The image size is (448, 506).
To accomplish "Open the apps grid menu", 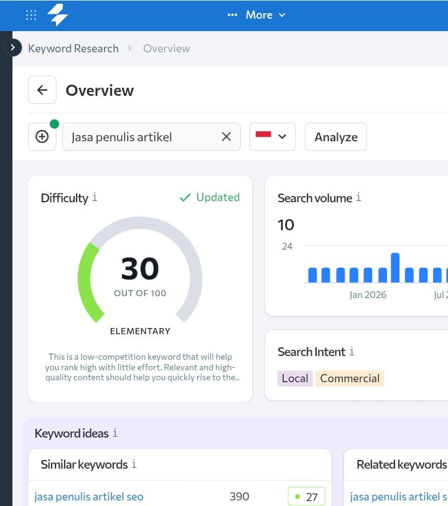I will [x=31, y=15].
